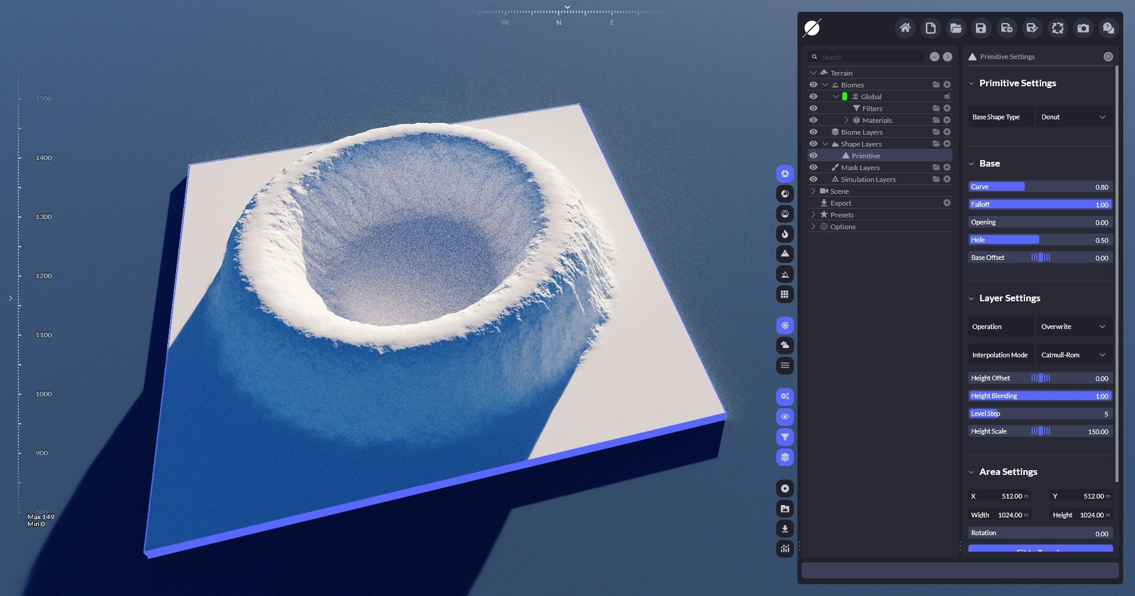This screenshot has height=596, width=1135.
Task: Click the Curve slider
Action: pyautogui.click(x=1040, y=187)
